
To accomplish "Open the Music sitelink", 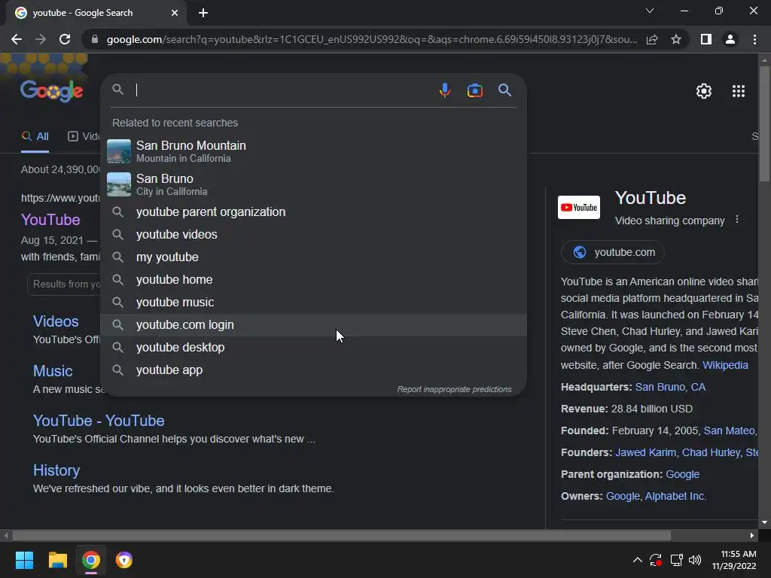I will click(53, 370).
